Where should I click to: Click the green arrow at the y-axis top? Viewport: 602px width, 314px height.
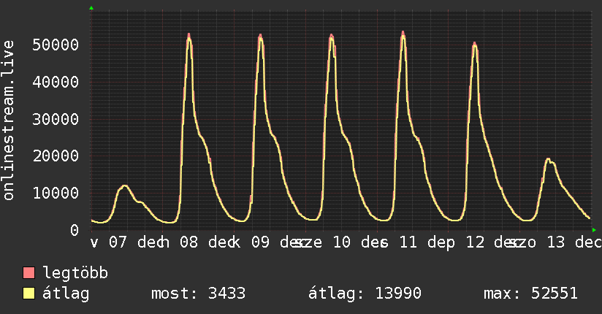[91, 8]
